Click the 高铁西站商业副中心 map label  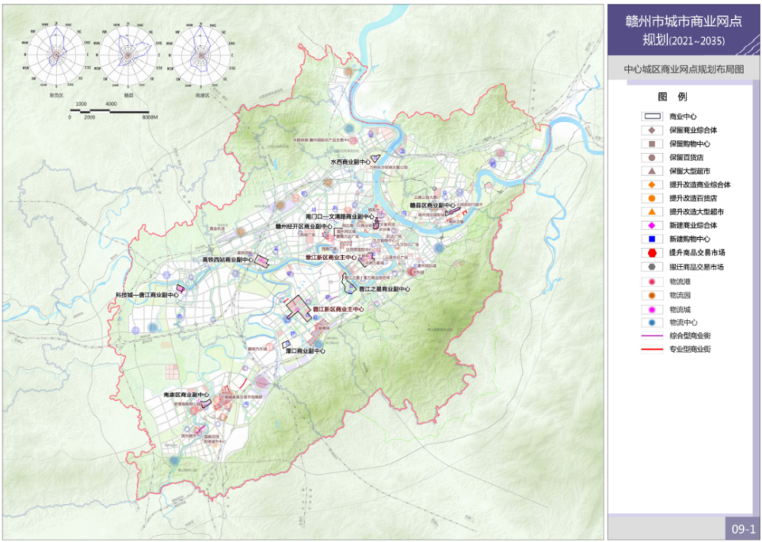click(x=227, y=260)
